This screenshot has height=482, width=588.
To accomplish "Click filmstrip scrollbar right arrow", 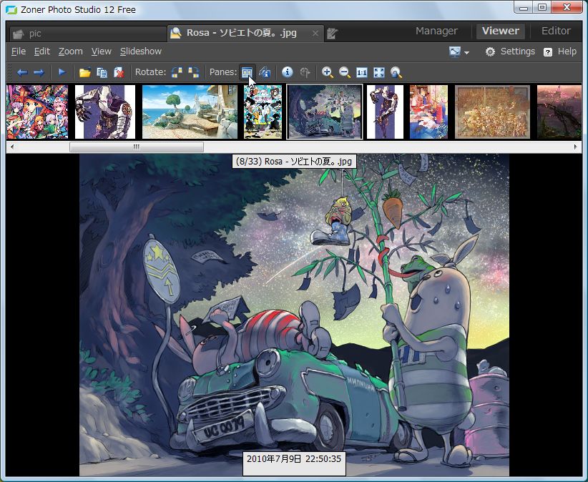I will coord(576,147).
